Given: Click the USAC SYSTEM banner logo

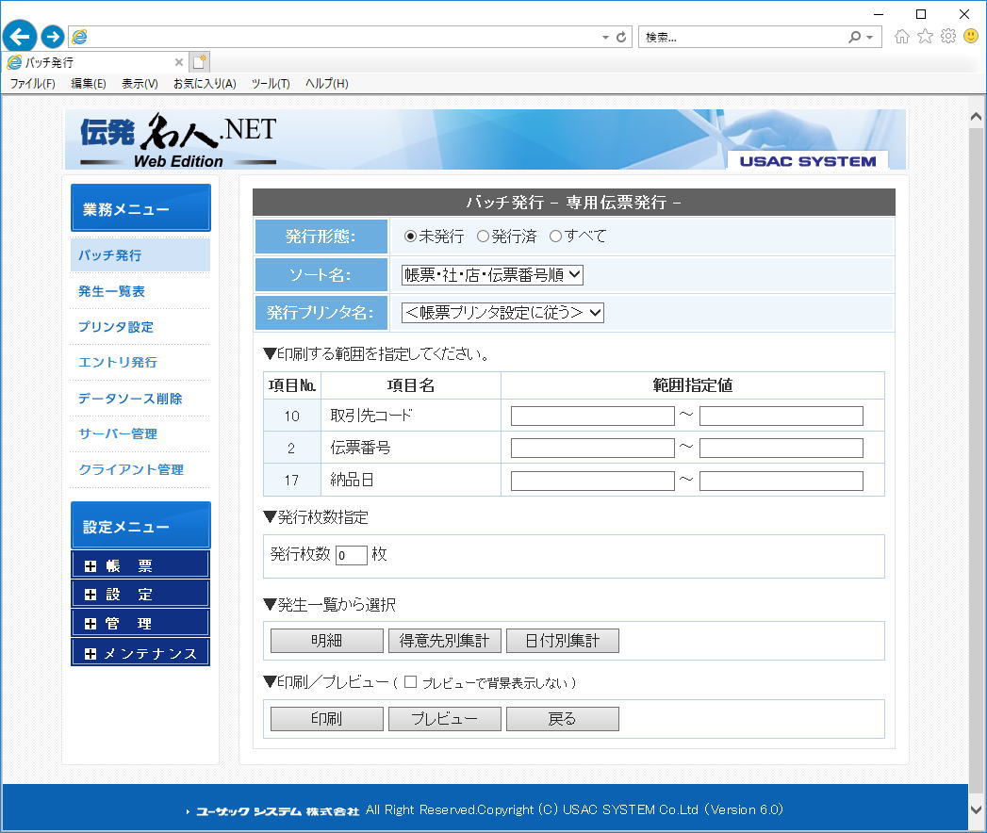Looking at the screenshot, I should [x=808, y=161].
